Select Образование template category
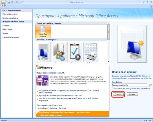 (x=7, y=29)
